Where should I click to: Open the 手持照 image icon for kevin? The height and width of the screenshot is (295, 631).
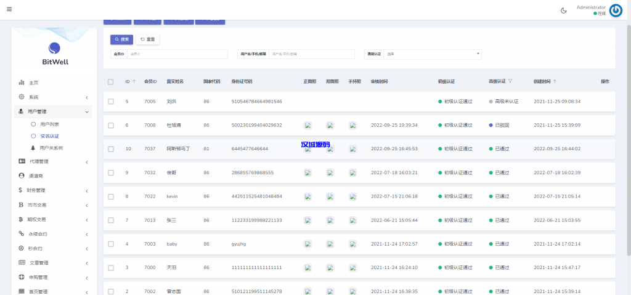pyautogui.click(x=352, y=196)
